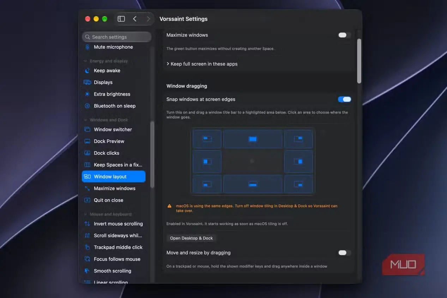Click the Open Desktop & Dock button
The width and height of the screenshot is (447, 298).
(x=192, y=238)
